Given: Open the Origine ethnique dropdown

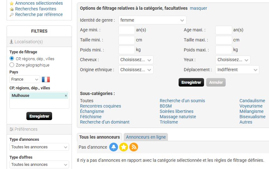Looking at the screenshot, I should pyautogui.click(x=136, y=70).
